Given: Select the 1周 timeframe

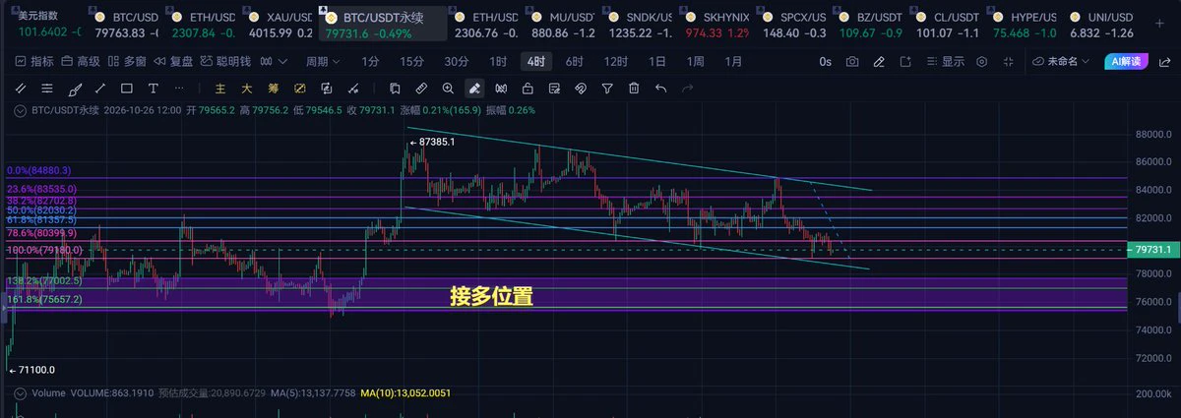Looking at the screenshot, I should coord(695,61).
